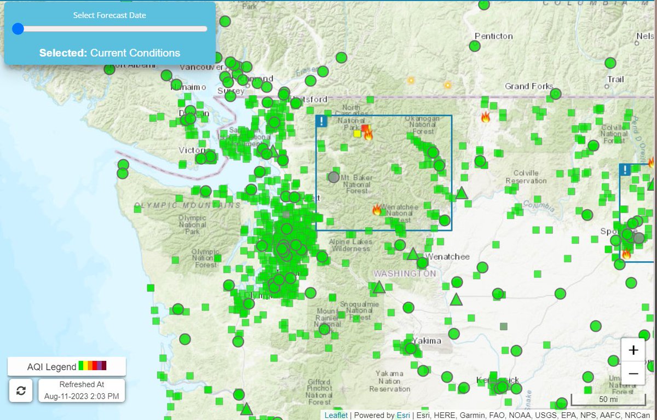The height and width of the screenshot is (420, 657).
Task: Select the red square sensor marker
Action: point(365,128)
